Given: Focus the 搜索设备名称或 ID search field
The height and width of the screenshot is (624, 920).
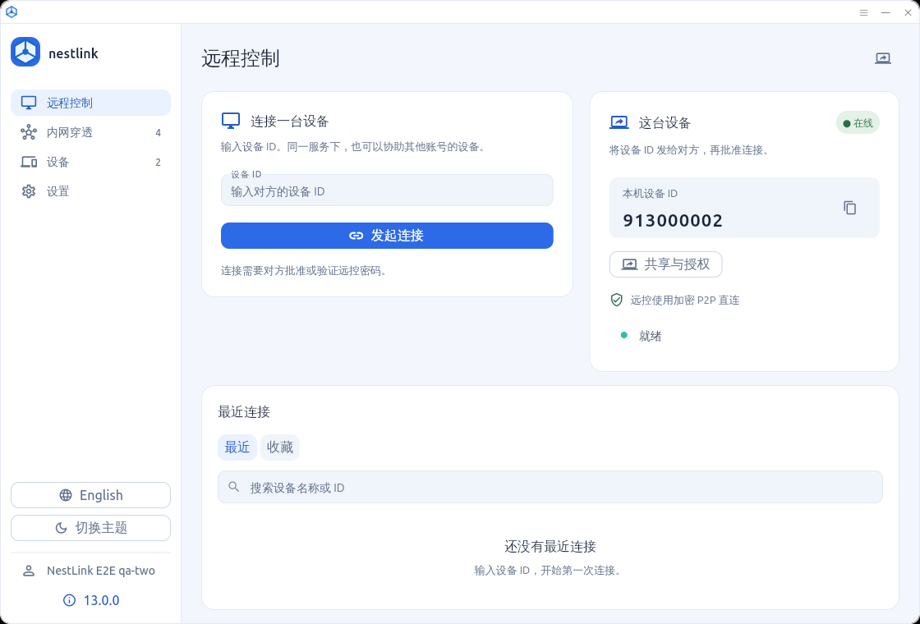Looking at the screenshot, I should 550,487.
